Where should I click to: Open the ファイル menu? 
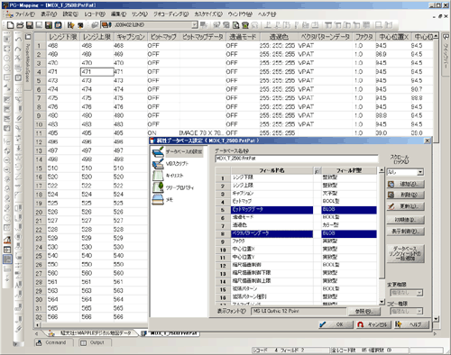(24, 14)
